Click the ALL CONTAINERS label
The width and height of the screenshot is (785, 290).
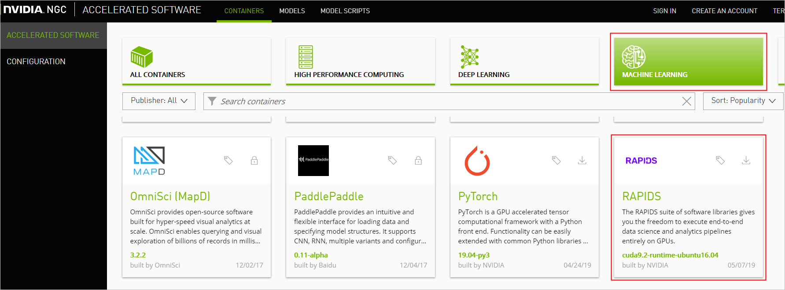pyautogui.click(x=158, y=75)
